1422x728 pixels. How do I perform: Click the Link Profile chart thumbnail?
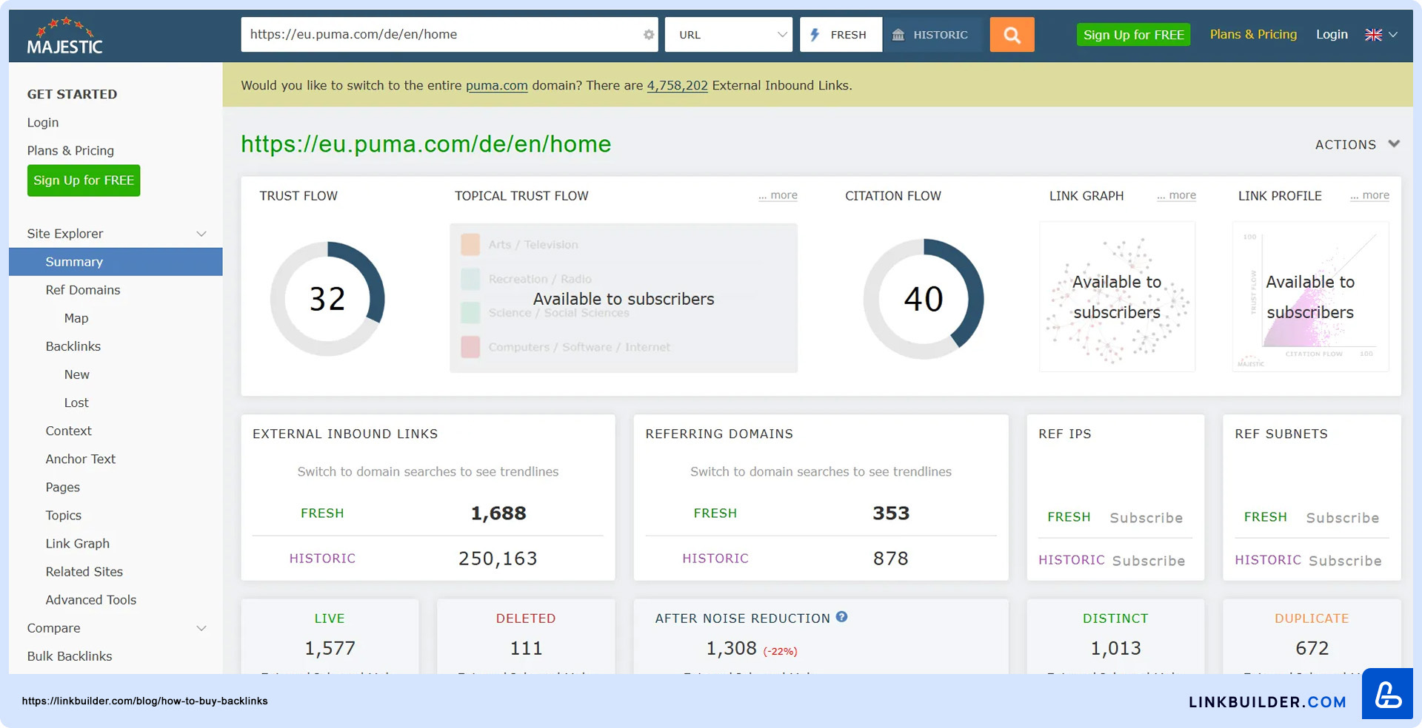1310,297
